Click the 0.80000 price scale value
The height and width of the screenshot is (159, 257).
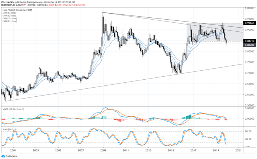(249, 51)
